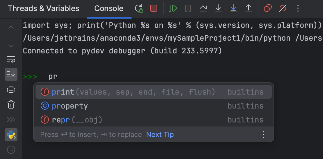Click the Rerun debug icon
323x159 pixels.
[139, 8]
